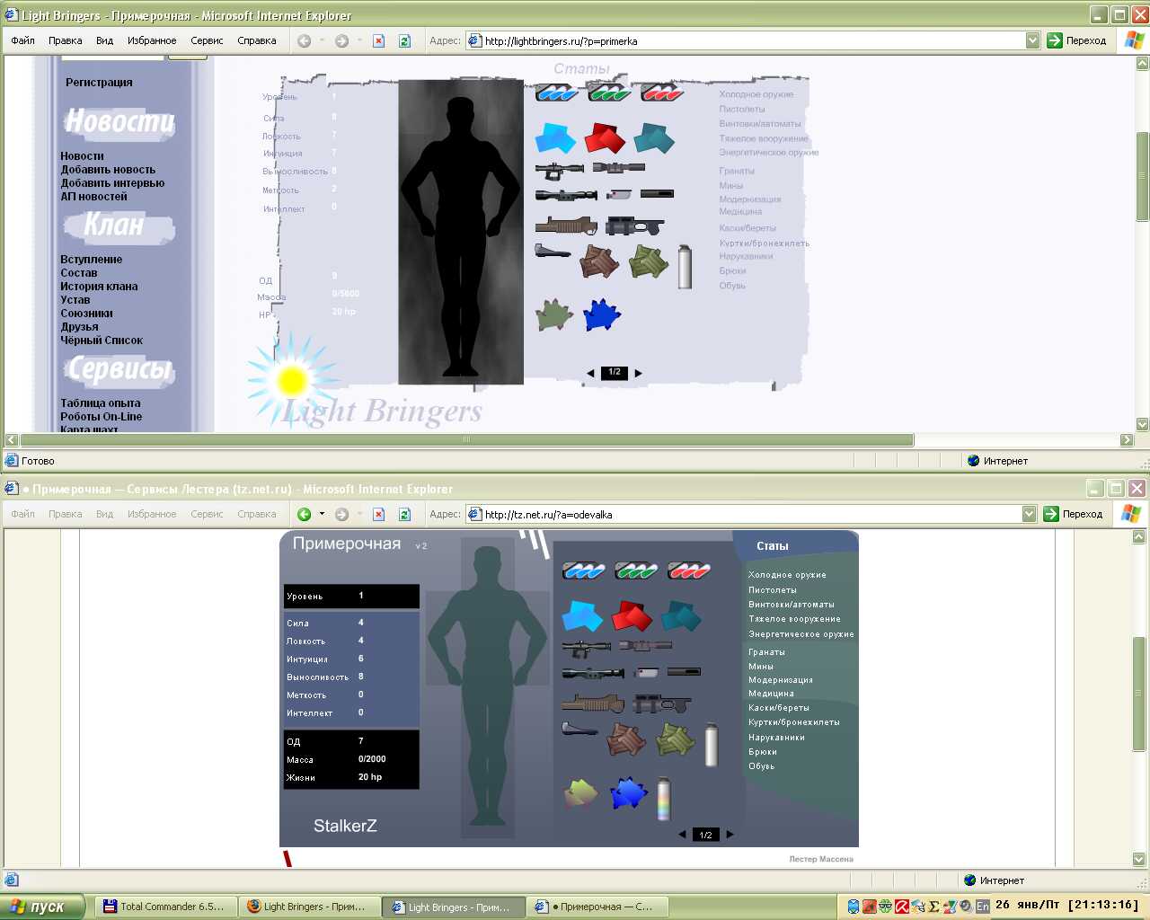
Task: Select gray canister item on Light Bringers page
Action: pyautogui.click(x=685, y=267)
